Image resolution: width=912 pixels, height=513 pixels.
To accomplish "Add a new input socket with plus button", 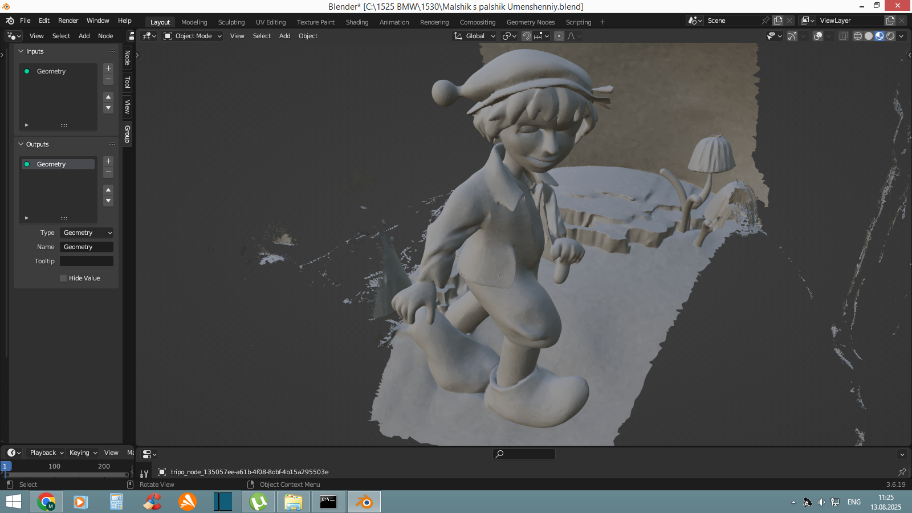I will pos(108,68).
